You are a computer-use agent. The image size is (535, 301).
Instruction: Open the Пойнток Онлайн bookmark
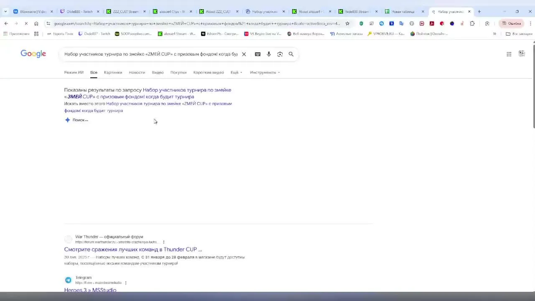429,34
